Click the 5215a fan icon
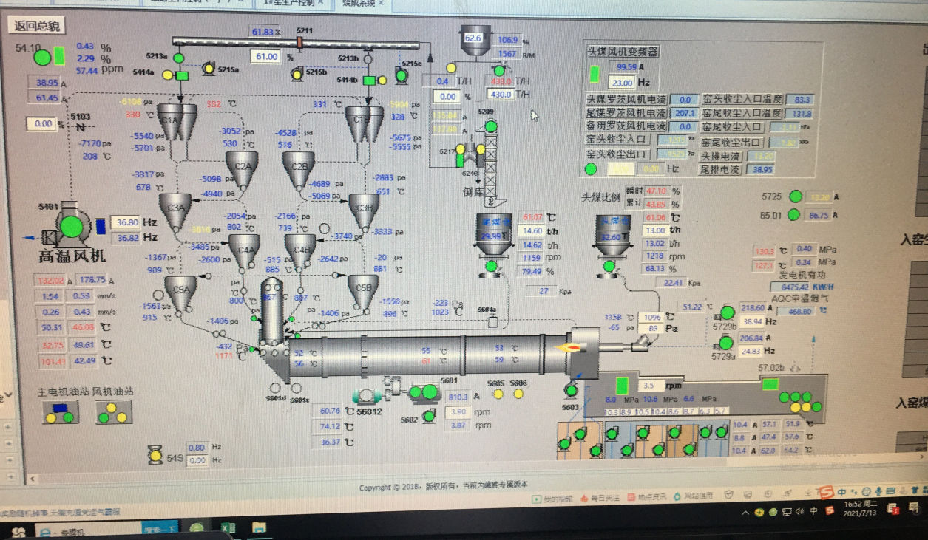The height and width of the screenshot is (540, 928). click(209, 69)
